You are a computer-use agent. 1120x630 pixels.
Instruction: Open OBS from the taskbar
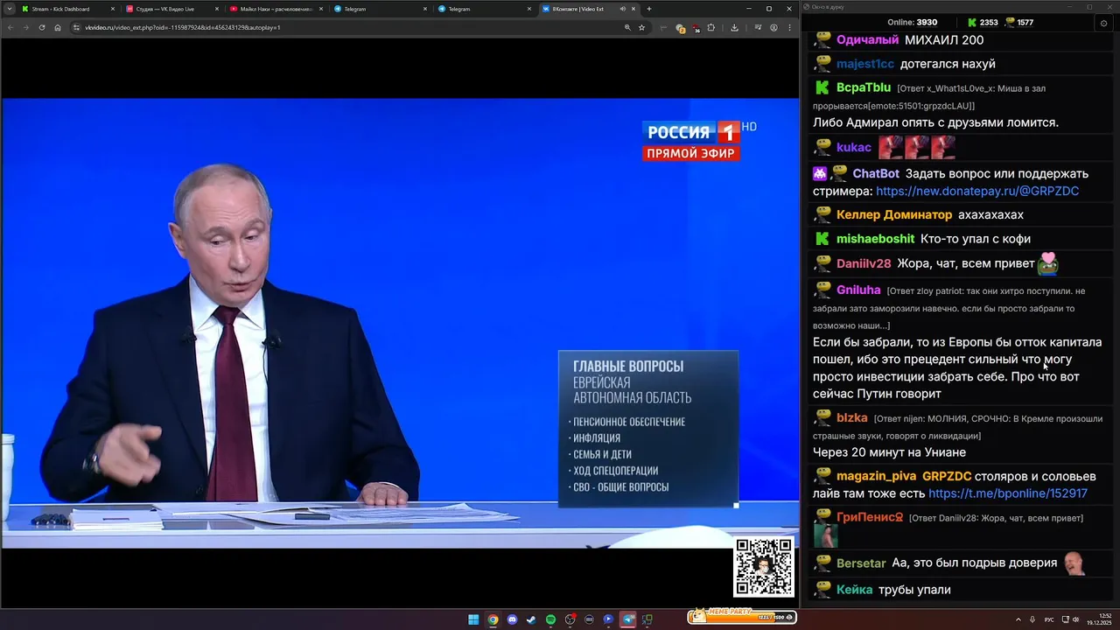pyautogui.click(x=570, y=619)
